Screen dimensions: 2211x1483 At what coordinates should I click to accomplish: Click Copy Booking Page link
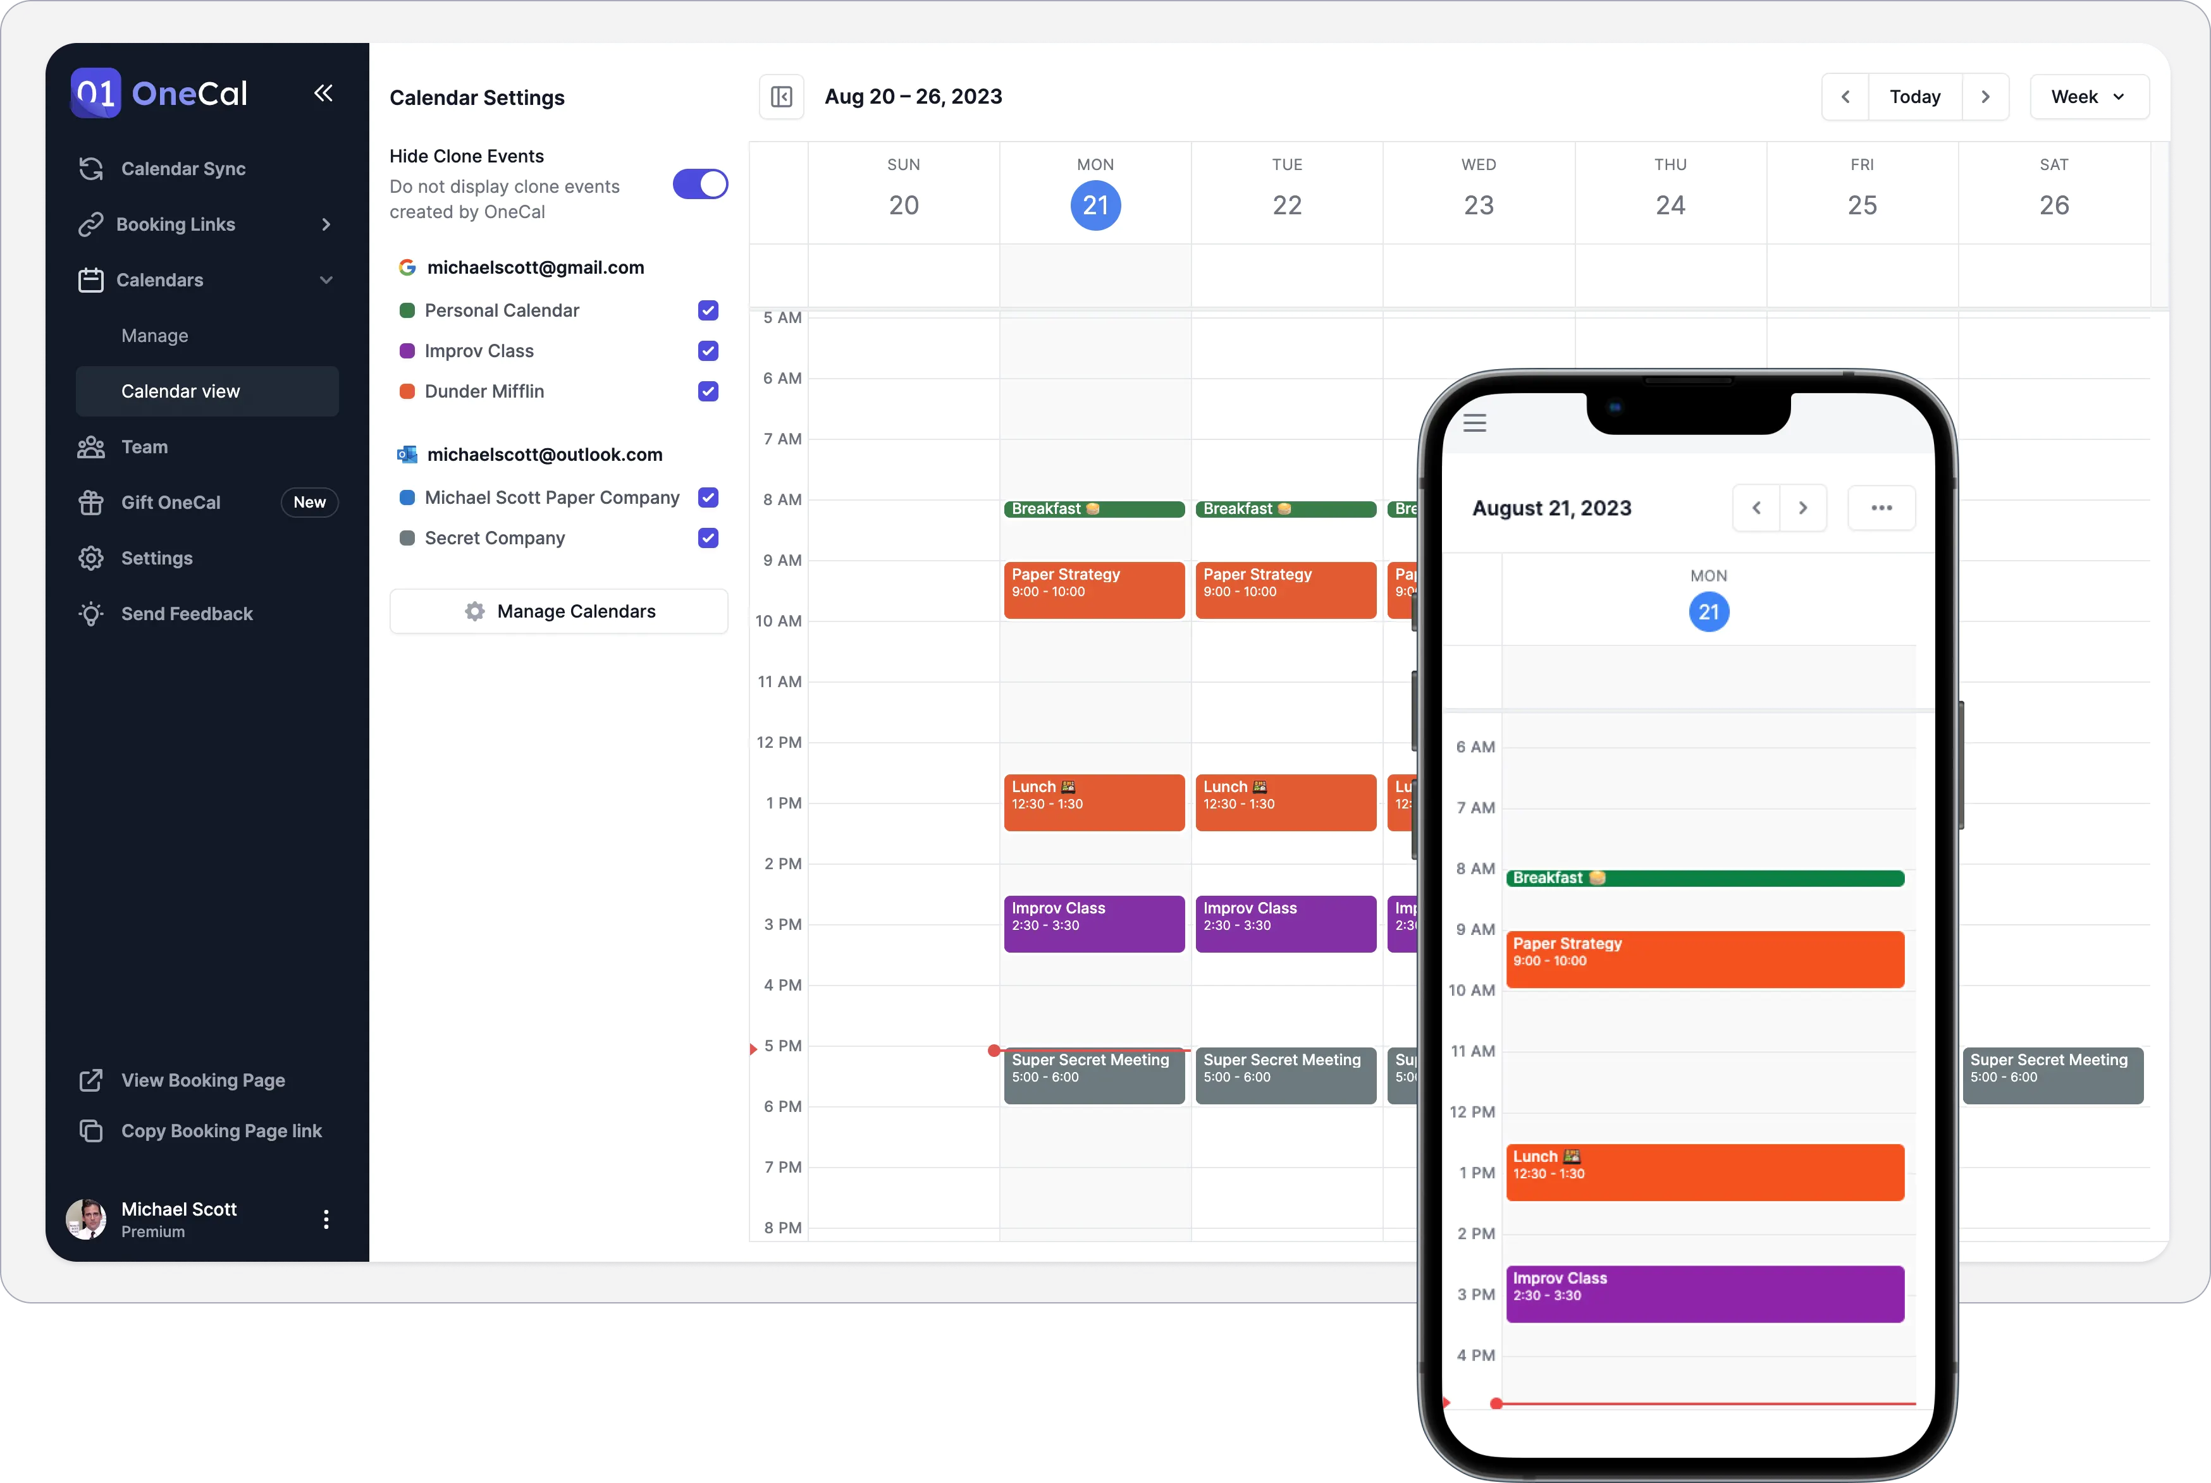(200, 1129)
